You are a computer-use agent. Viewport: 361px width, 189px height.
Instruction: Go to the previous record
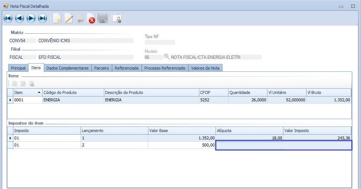pyautogui.click(x=19, y=18)
